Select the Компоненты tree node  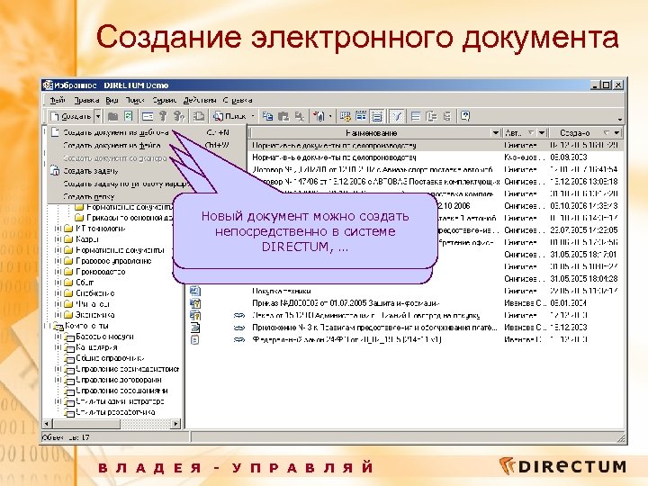point(86,326)
